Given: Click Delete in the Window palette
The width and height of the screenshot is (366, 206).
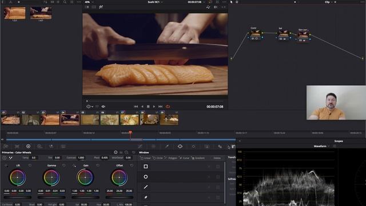Looking at the screenshot, I should tap(217, 158).
